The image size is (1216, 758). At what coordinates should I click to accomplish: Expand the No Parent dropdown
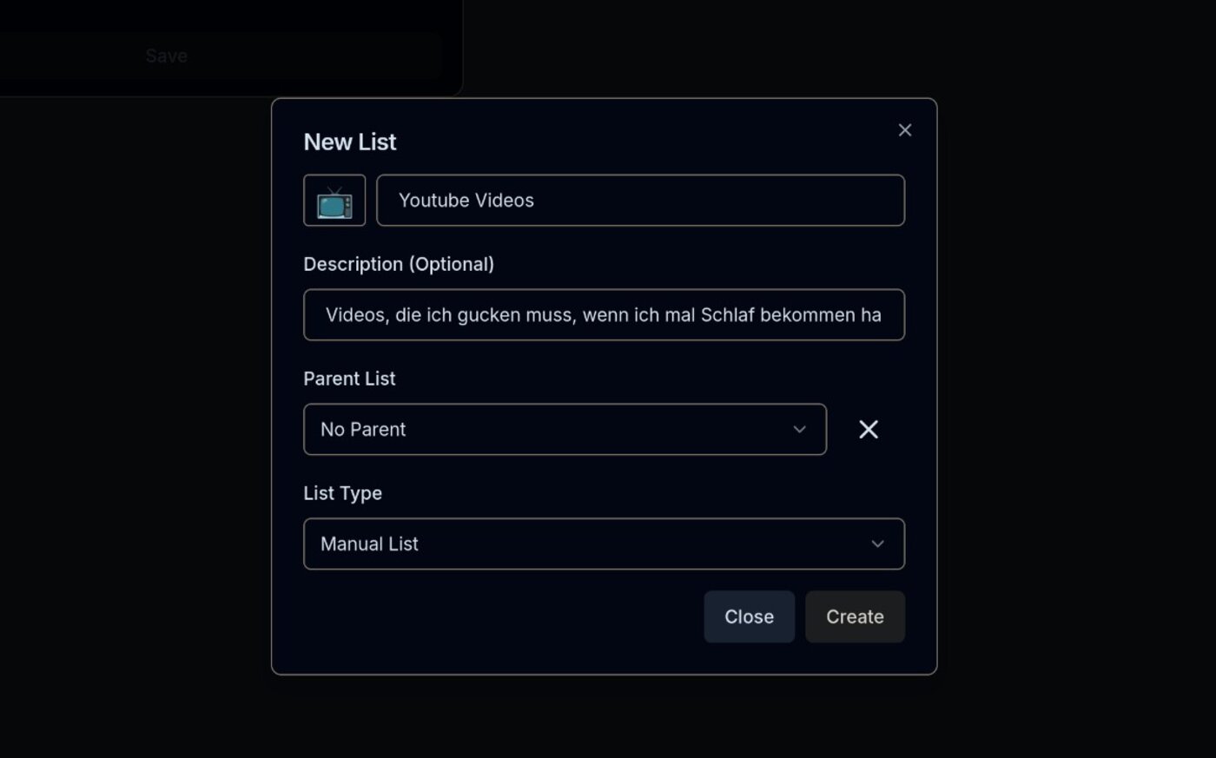tap(565, 429)
